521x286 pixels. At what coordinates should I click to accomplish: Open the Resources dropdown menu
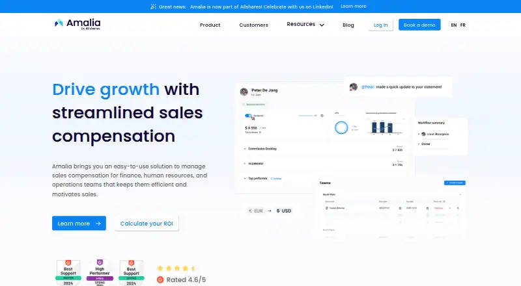click(305, 25)
